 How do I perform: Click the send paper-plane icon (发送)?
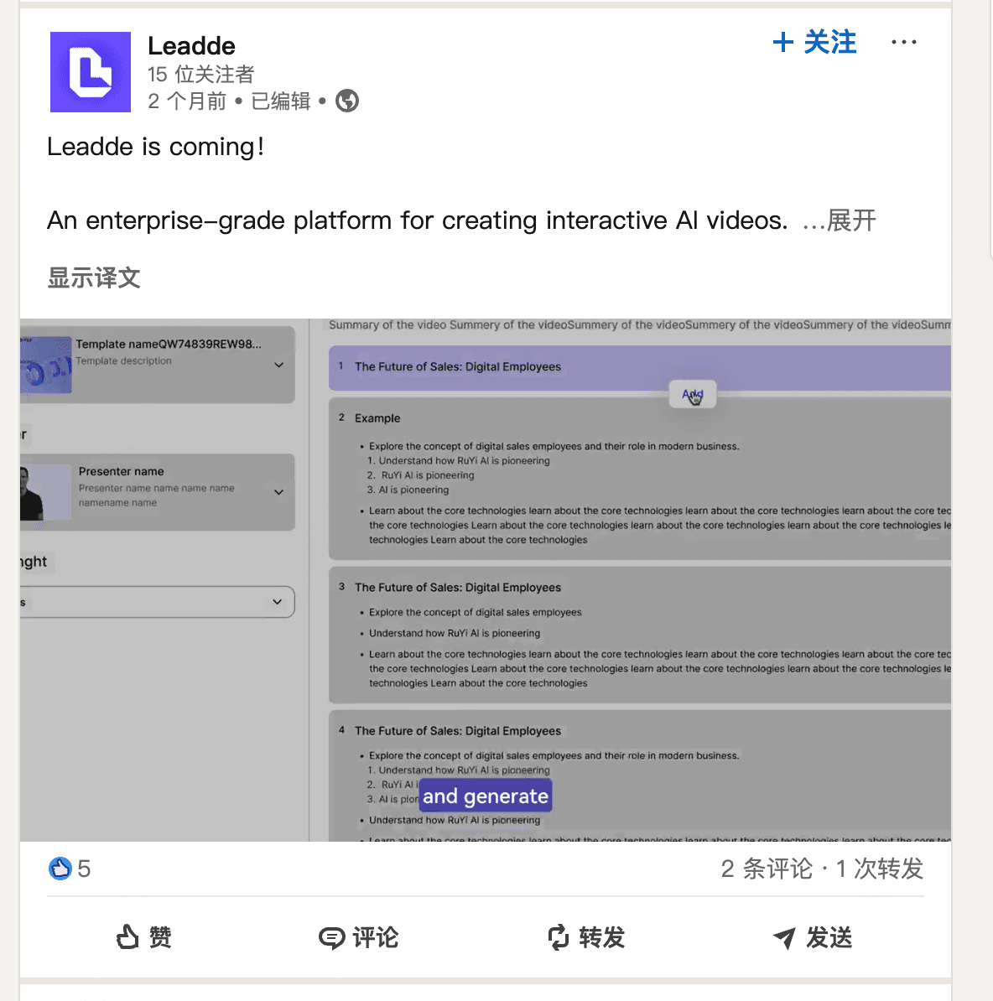click(x=784, y=938)
